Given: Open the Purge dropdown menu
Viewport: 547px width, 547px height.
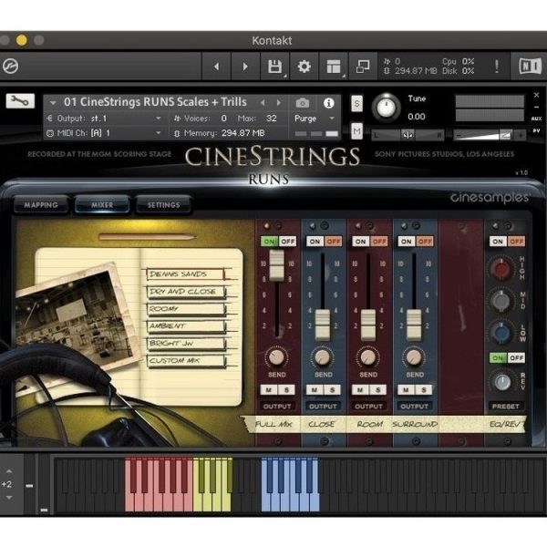Looking at the screenshot, I should pyautogui.click(x=315, y=119).
